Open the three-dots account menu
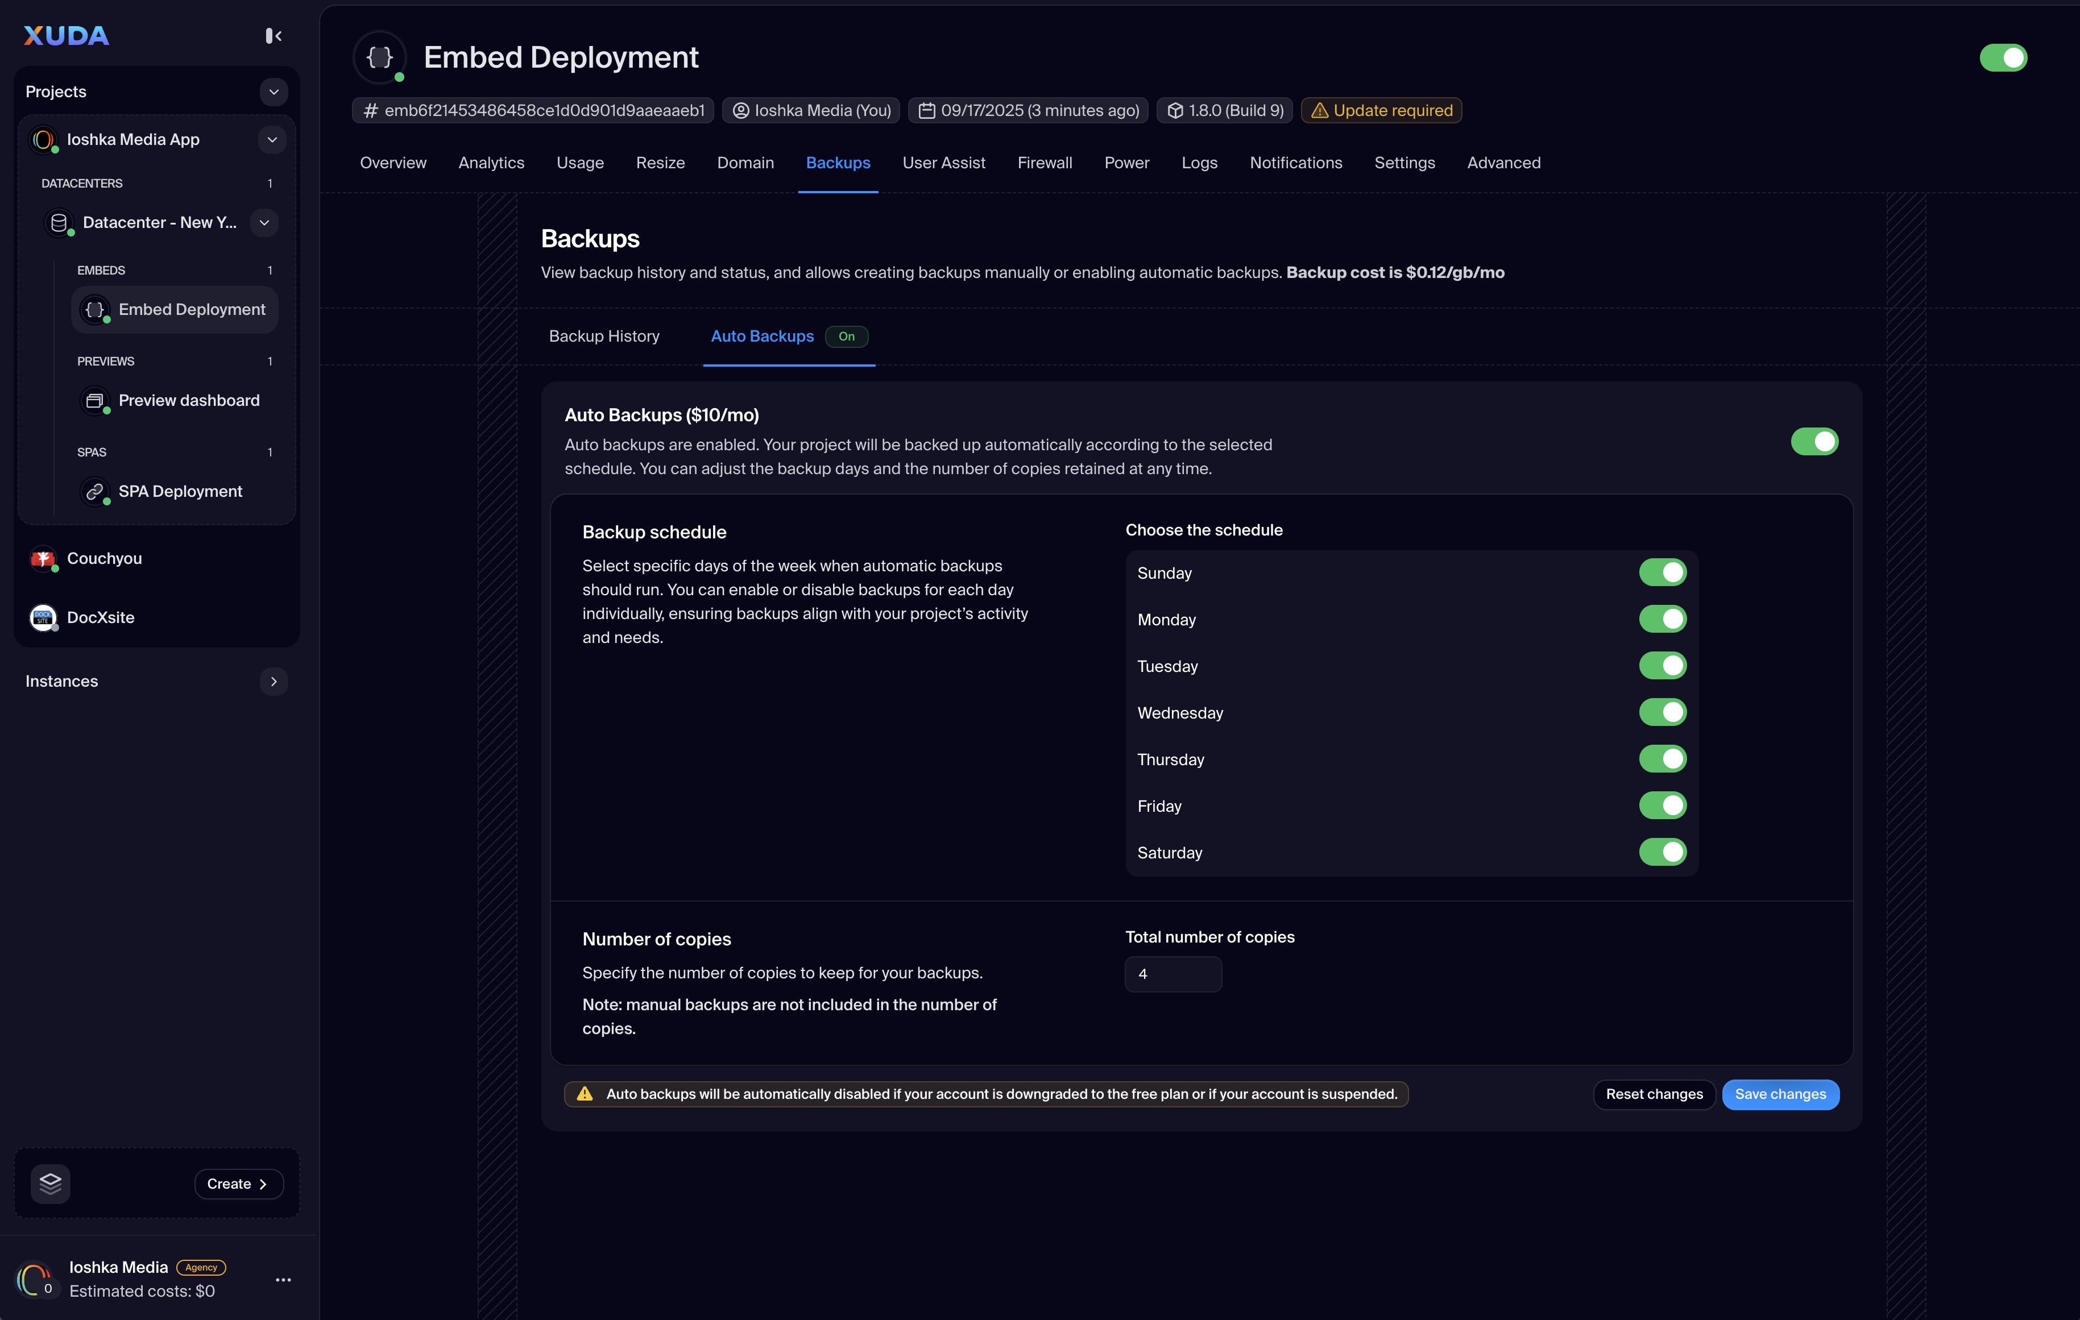The height and width of the screenshot is (1320, 2080). click(283, 1280)
